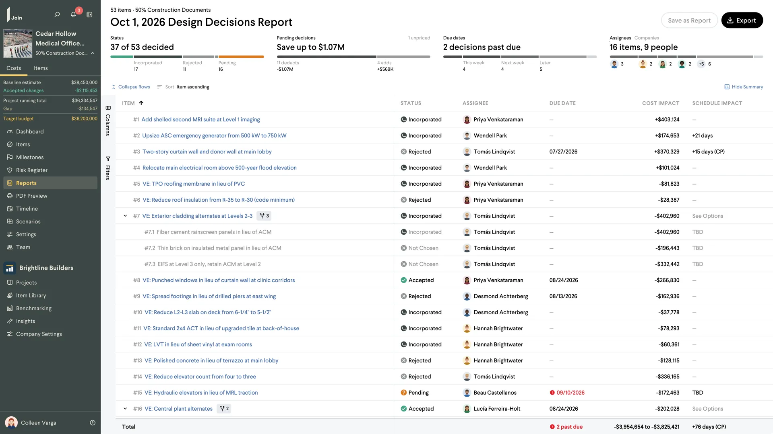
Task: Open item #1 Add shelled second MRI suite
Action: [x=200, y=119]
